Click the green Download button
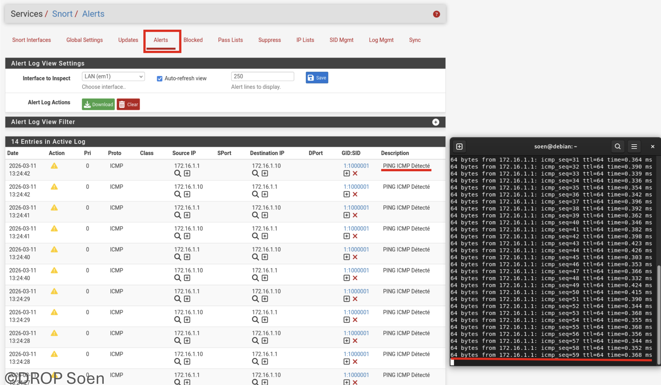Image resolution: width=661 pixels, height=385 pixels. pyautogui.click(x=98, y=104)
